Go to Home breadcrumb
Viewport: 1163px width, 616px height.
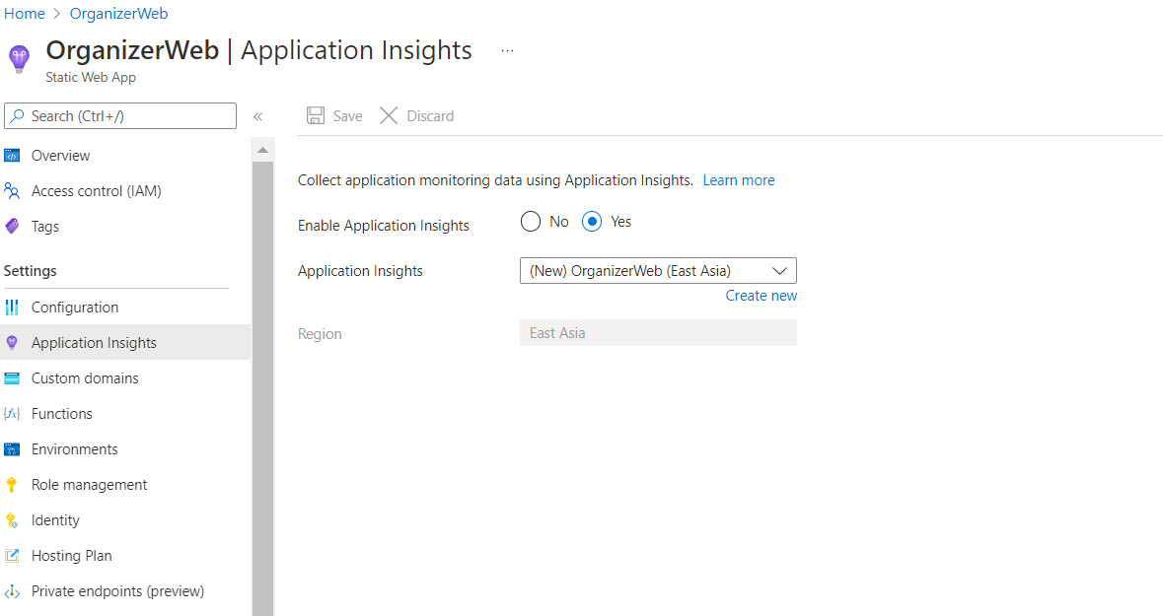[25, 14]
